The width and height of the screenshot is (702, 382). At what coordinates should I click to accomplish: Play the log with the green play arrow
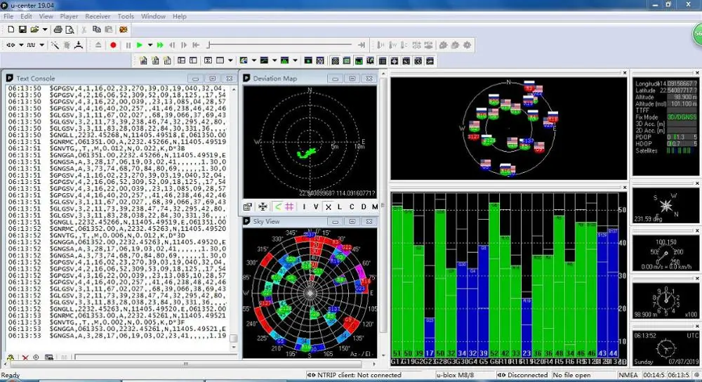point(140,45)
